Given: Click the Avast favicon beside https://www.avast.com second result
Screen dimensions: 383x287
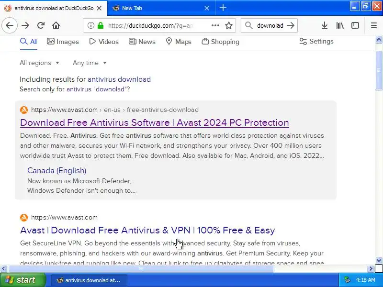Looking at the screenshot, I should 24,218.
